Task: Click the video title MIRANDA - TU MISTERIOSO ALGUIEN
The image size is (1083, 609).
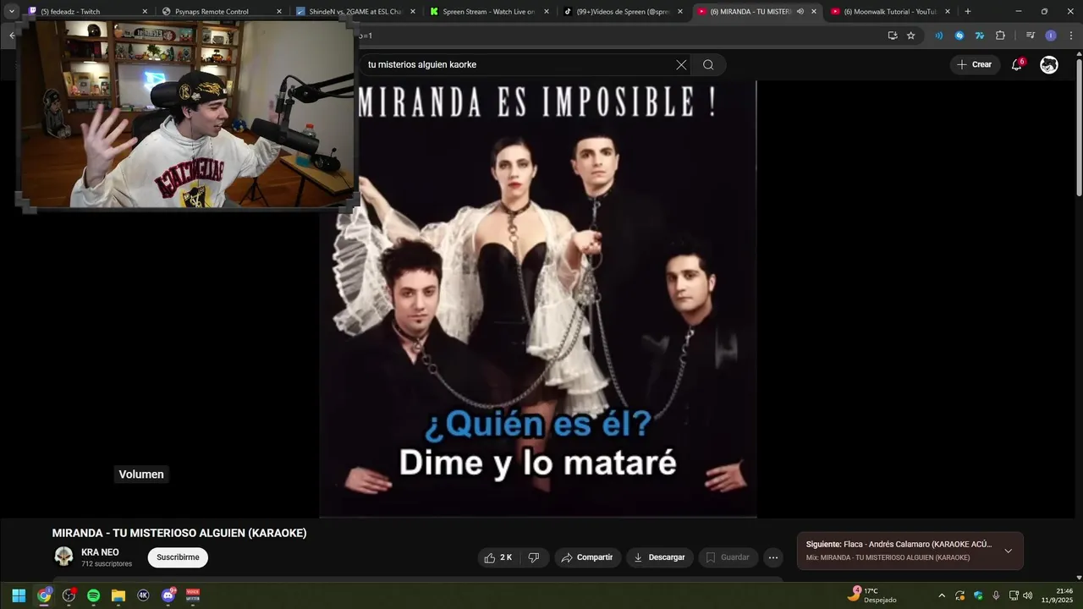Action: (179, 533)
